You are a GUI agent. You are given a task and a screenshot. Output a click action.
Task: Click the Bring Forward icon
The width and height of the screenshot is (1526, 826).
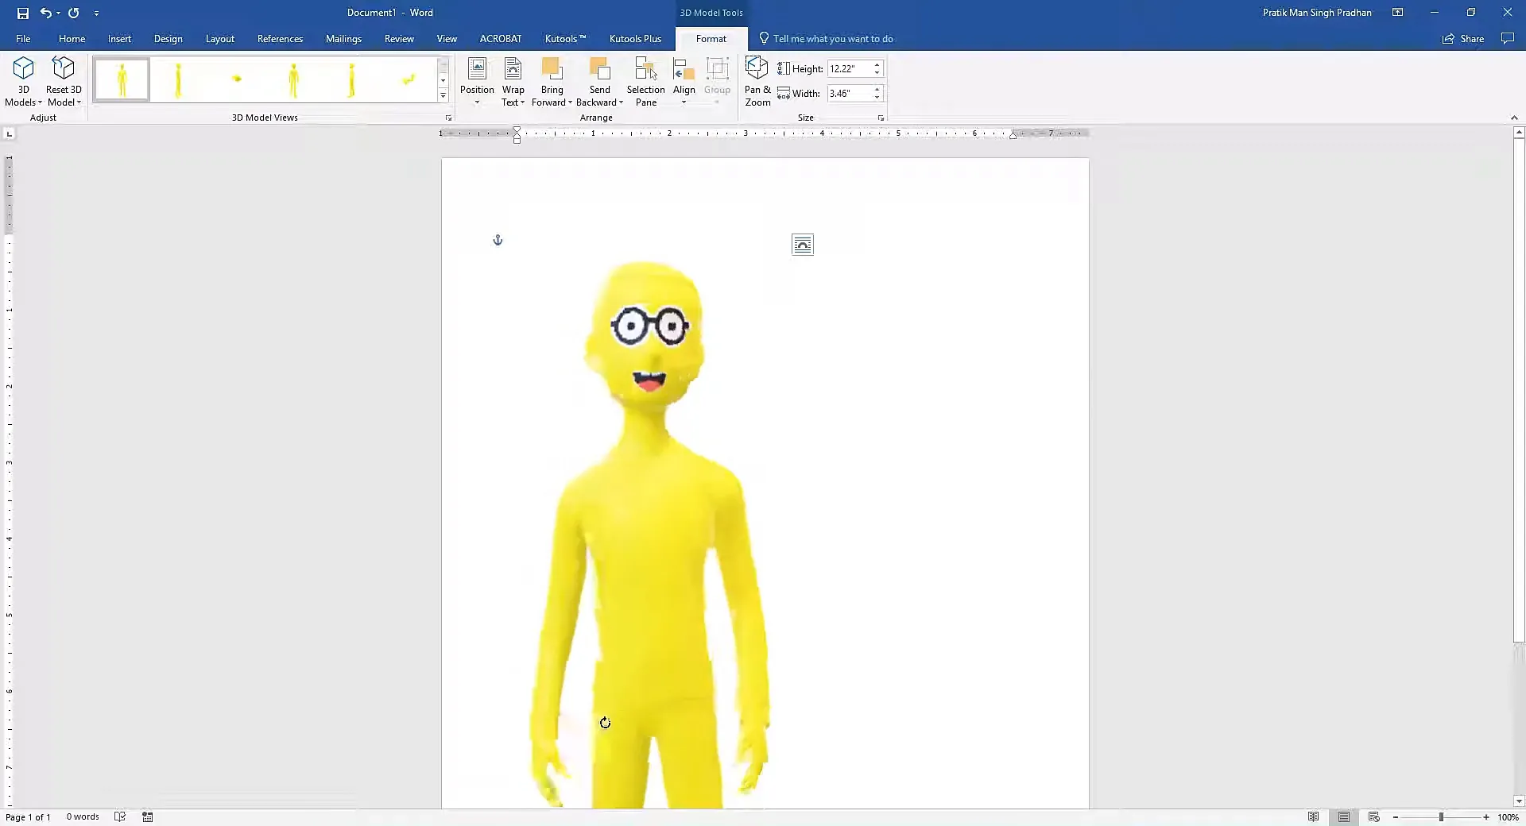coord(552,70)
